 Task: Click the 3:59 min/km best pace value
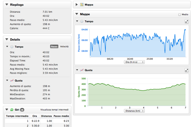click(x=50, y=73)
